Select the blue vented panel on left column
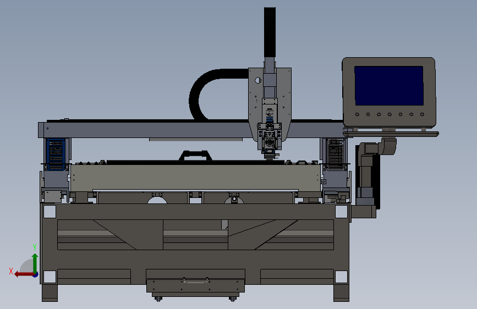The image size is (477, 309). point(56,154)
